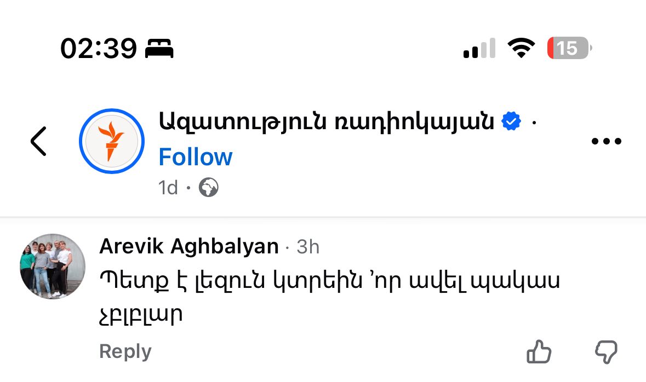The image size is (646, 382).
Task: Like the comment with thumbs up
Action: coord(539,352)
